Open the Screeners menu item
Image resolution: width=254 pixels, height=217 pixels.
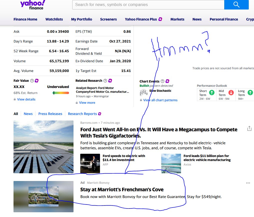(108, 19)
